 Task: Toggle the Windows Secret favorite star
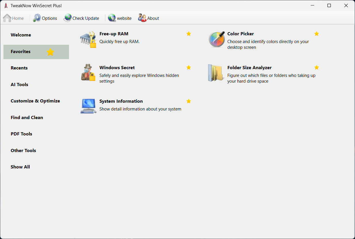tap(189, 67)
